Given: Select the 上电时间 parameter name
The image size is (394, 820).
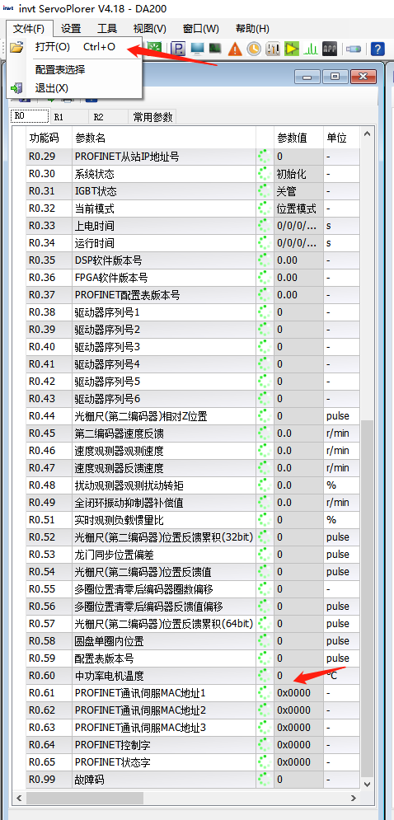Looking at the screenshot, I should click(x=95, y=226).
